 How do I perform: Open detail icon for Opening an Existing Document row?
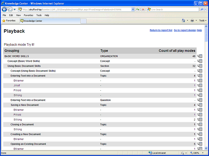[200, 144]
